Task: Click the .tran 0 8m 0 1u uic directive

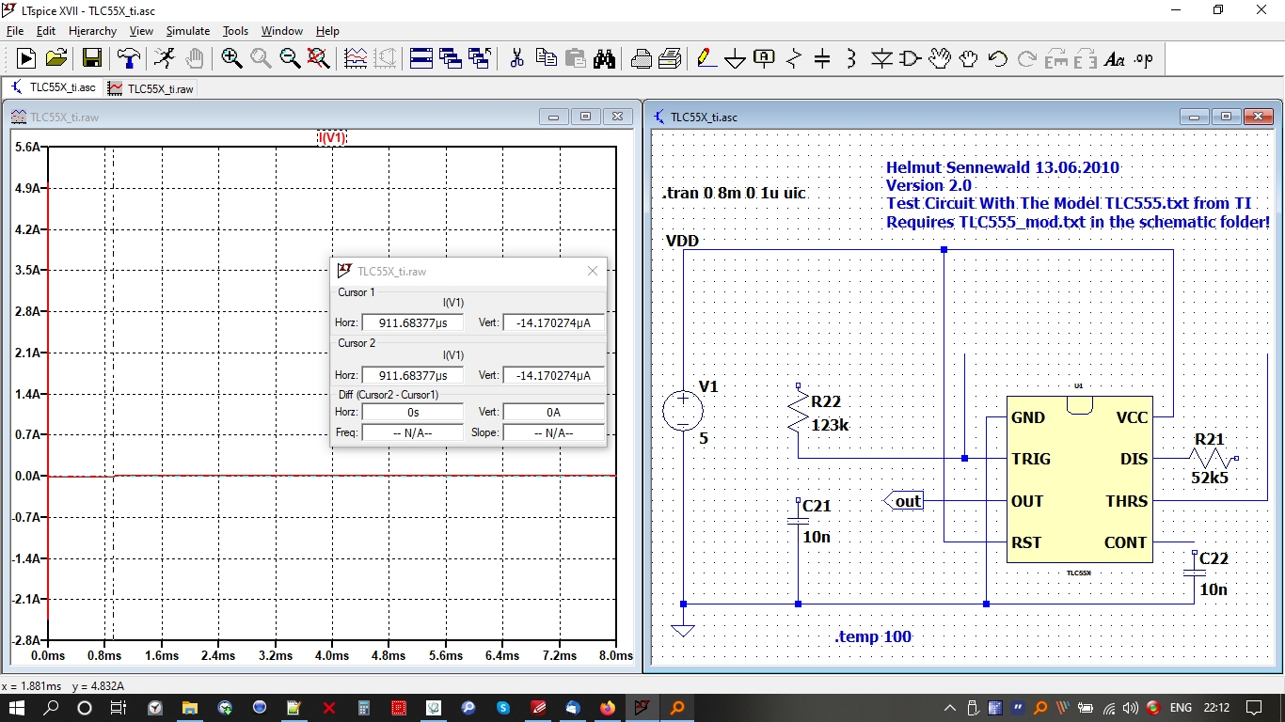Action: coord(734,193)
